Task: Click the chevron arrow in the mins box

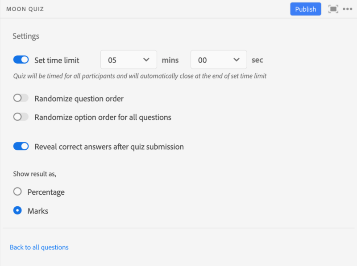Action: pos(146,60)
